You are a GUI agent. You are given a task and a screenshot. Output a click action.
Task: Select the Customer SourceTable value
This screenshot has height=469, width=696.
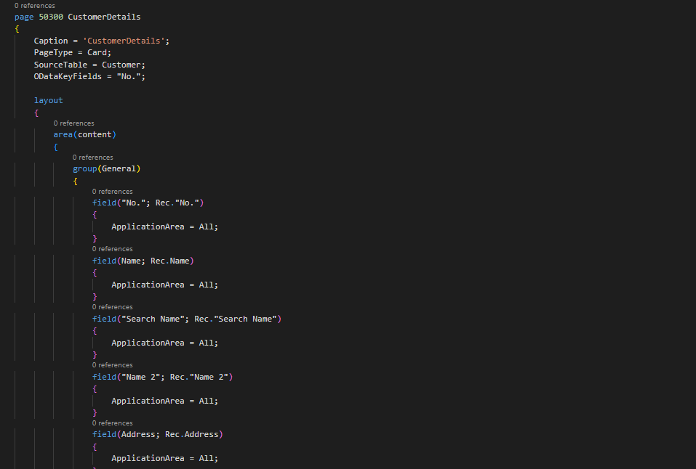click(121, 65)
